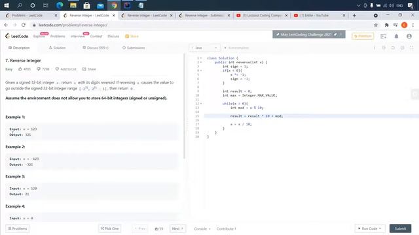The width and height of the screenshot is (419, 235).
Task: Open the May LeetCoding Challenge 2021 banner
Action: click(308, 35)
